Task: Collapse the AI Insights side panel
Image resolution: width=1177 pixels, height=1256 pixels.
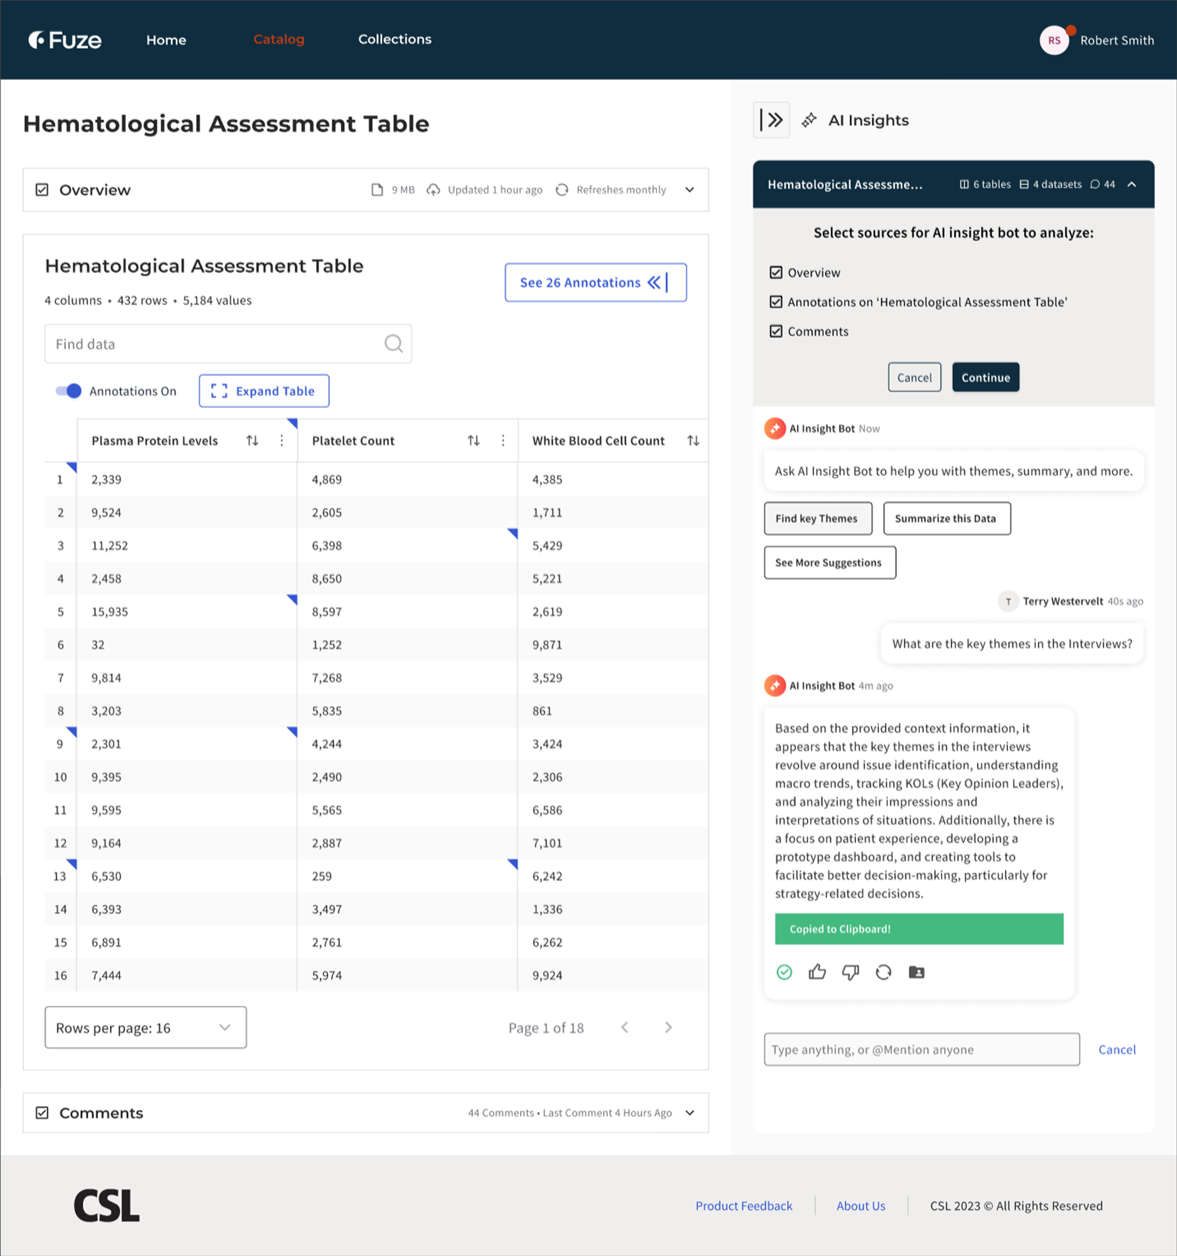Action: coord(771,120)
